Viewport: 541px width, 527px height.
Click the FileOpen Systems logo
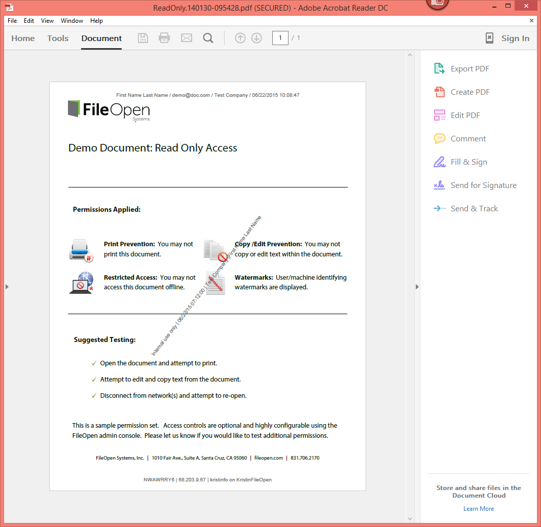click(x=109, y=110)
